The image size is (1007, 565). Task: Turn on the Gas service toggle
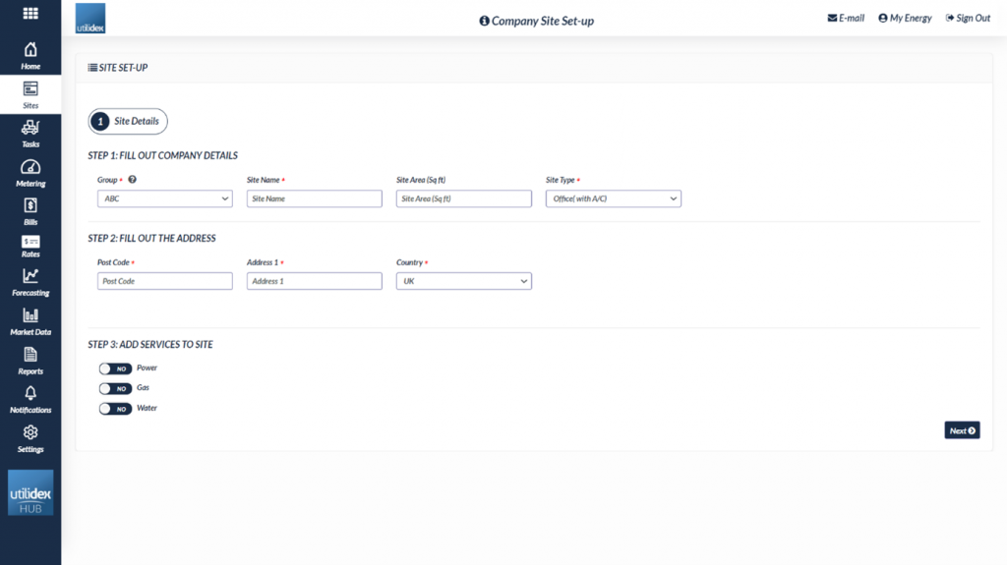pos(115,388)
